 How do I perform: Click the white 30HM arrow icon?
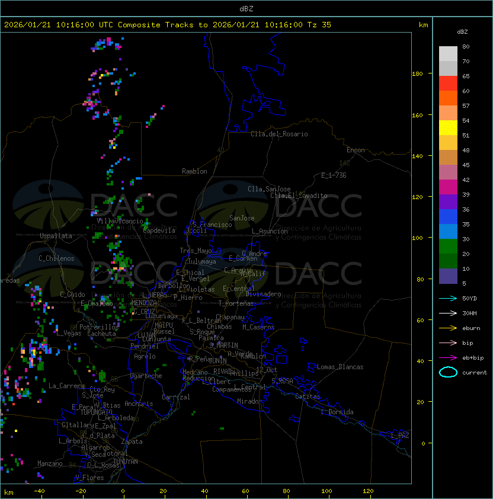(448, 313)
